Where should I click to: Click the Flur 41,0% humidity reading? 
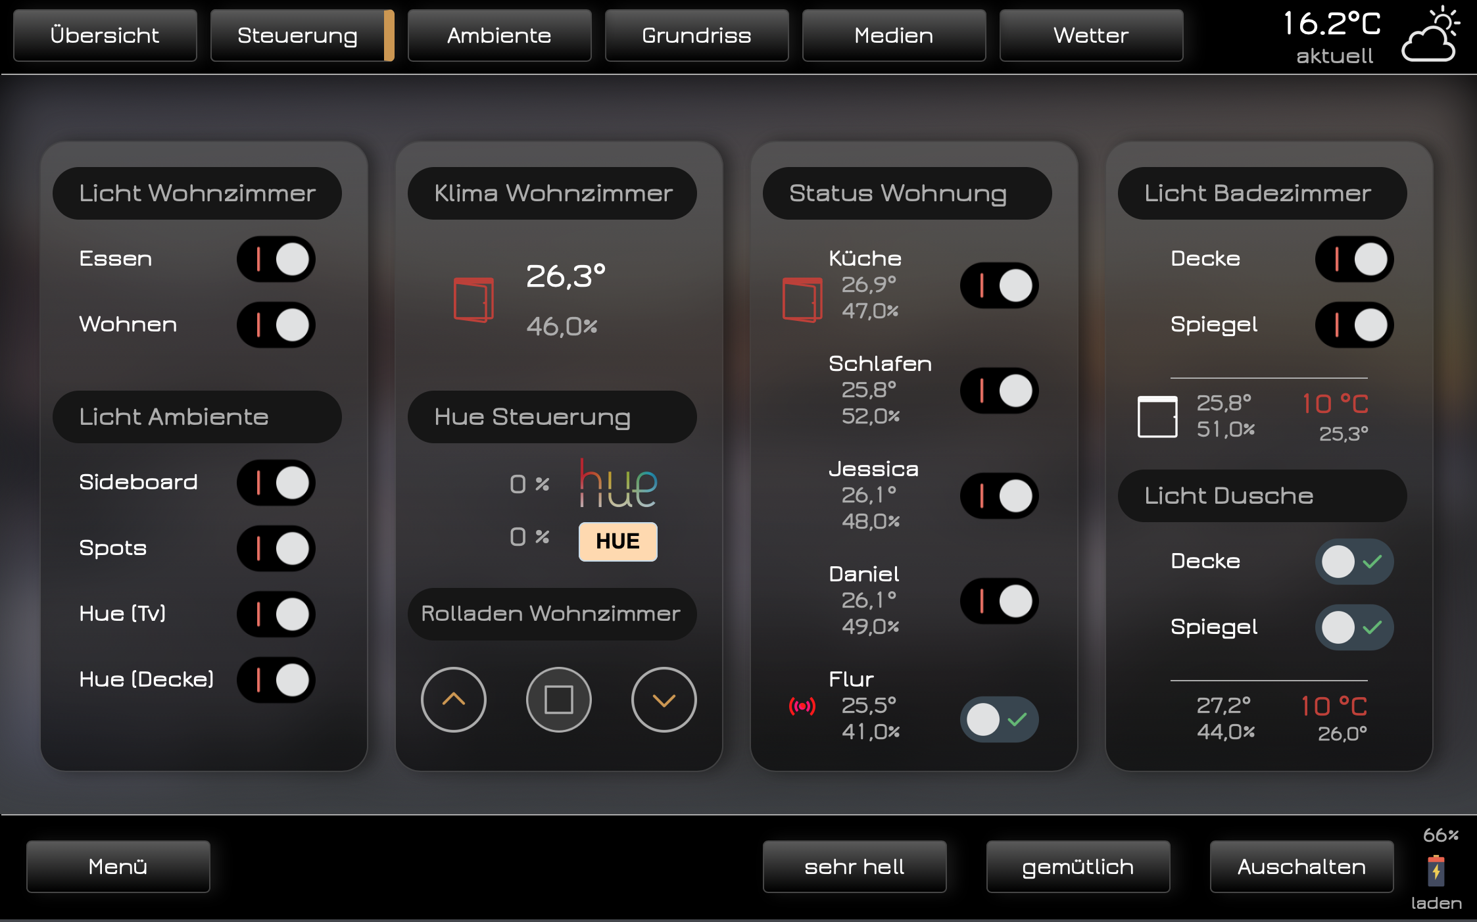pyautogui.click(x=871, y=731)
